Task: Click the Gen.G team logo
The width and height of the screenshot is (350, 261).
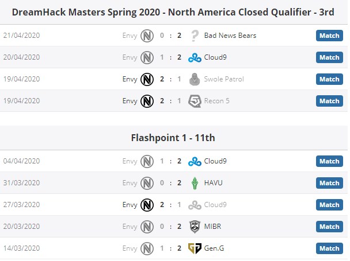Action: [x=195, y=248]
